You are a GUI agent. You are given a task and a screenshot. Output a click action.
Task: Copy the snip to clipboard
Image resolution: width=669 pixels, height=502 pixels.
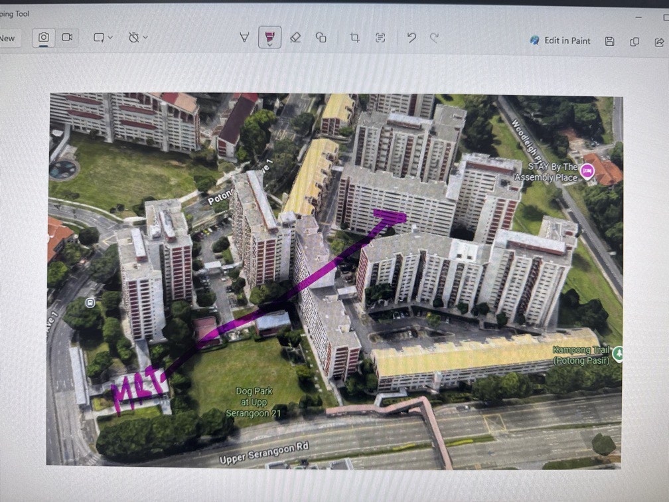point(634,41)
